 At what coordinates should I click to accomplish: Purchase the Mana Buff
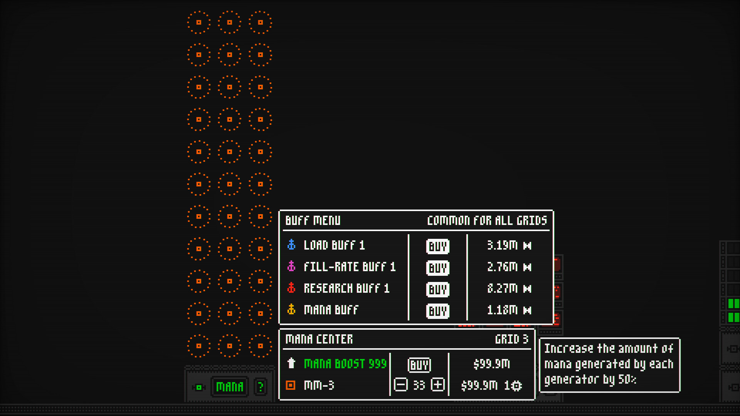click(437, 311)
